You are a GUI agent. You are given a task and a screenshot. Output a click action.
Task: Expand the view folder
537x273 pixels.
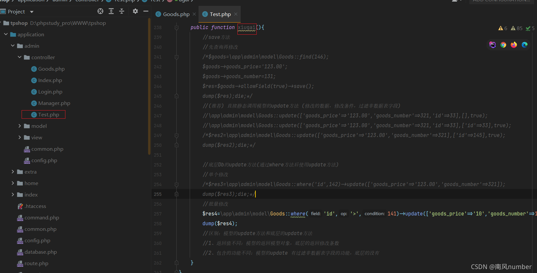[x=20, y=137]
